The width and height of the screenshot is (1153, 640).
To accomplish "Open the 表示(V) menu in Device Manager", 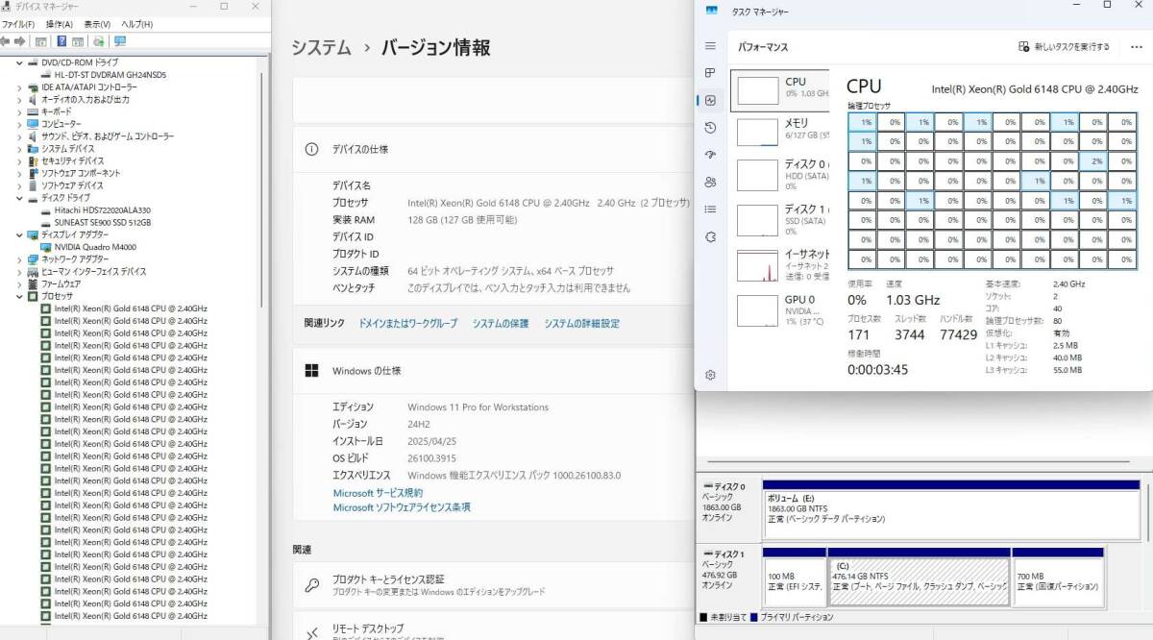I will click(x=96, y=24).
